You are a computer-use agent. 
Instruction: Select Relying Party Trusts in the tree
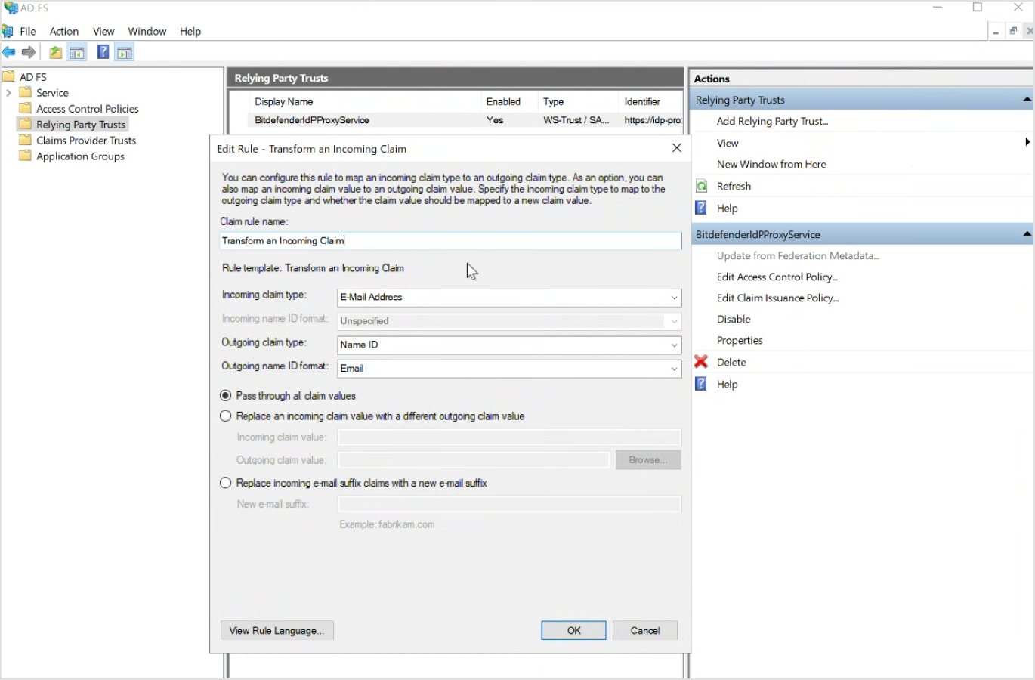click(x=81, y=124)
